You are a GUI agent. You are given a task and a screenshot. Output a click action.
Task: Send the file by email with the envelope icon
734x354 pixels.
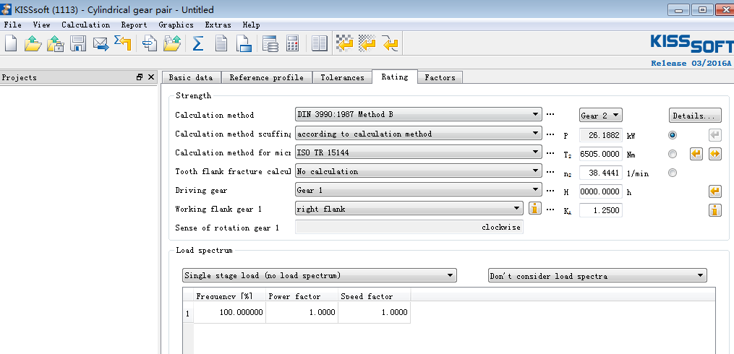101,44
